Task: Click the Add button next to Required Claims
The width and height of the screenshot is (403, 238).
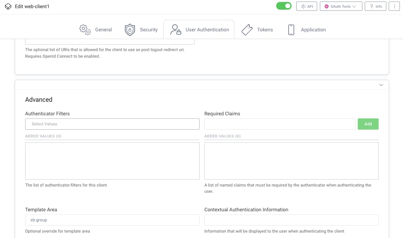Action: (368, 124)
